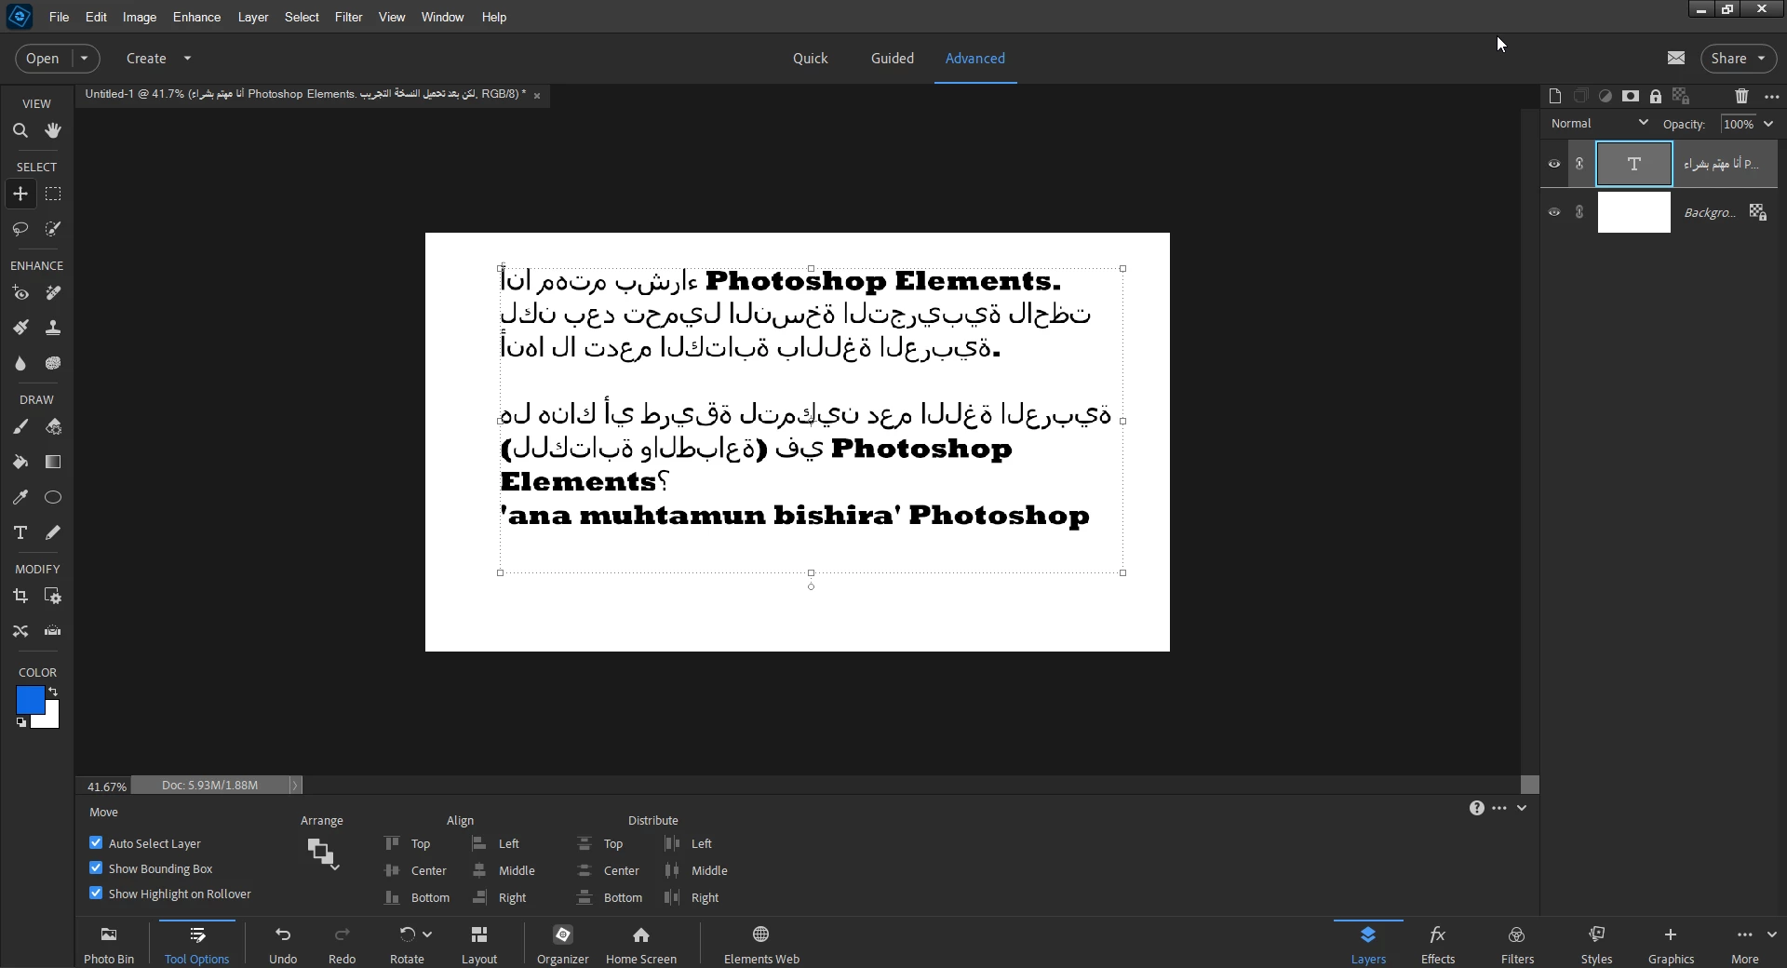The width and height of the screenshot is (1787, 968).
Task: Select the Brush tool
Action: tap(20, 427)
